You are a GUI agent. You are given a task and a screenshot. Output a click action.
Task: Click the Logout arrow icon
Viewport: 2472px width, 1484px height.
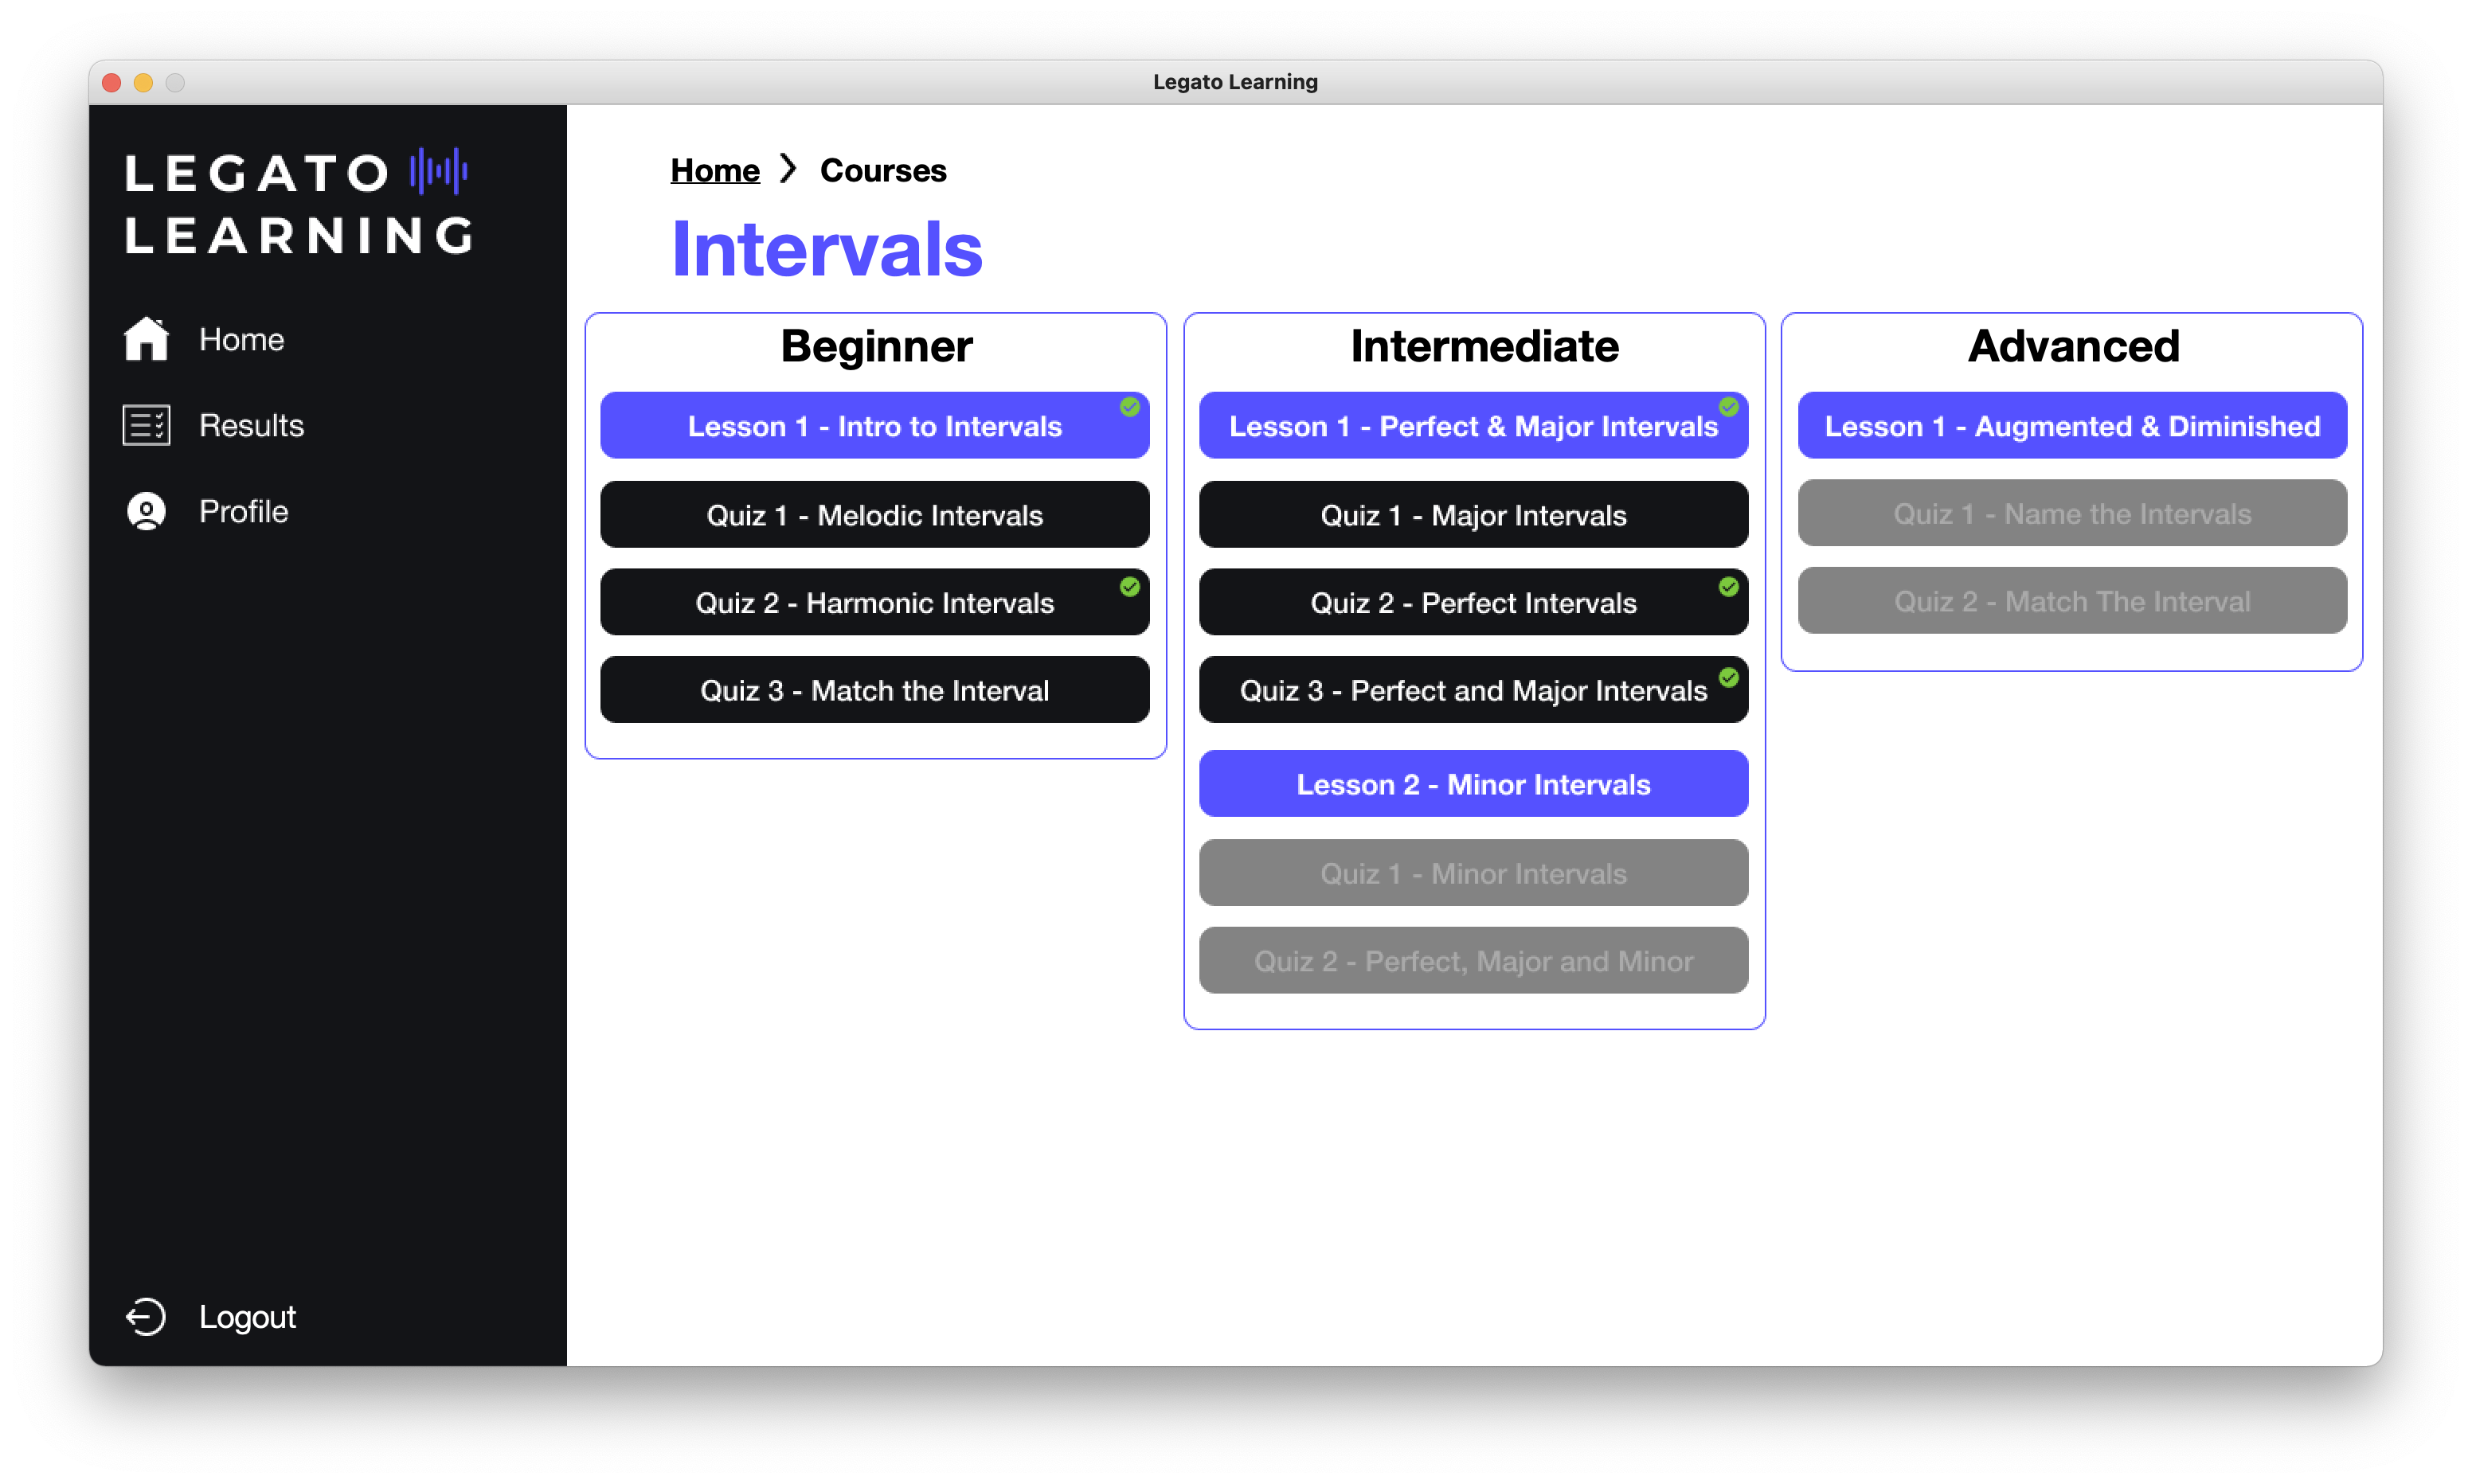coord(146,1317)
